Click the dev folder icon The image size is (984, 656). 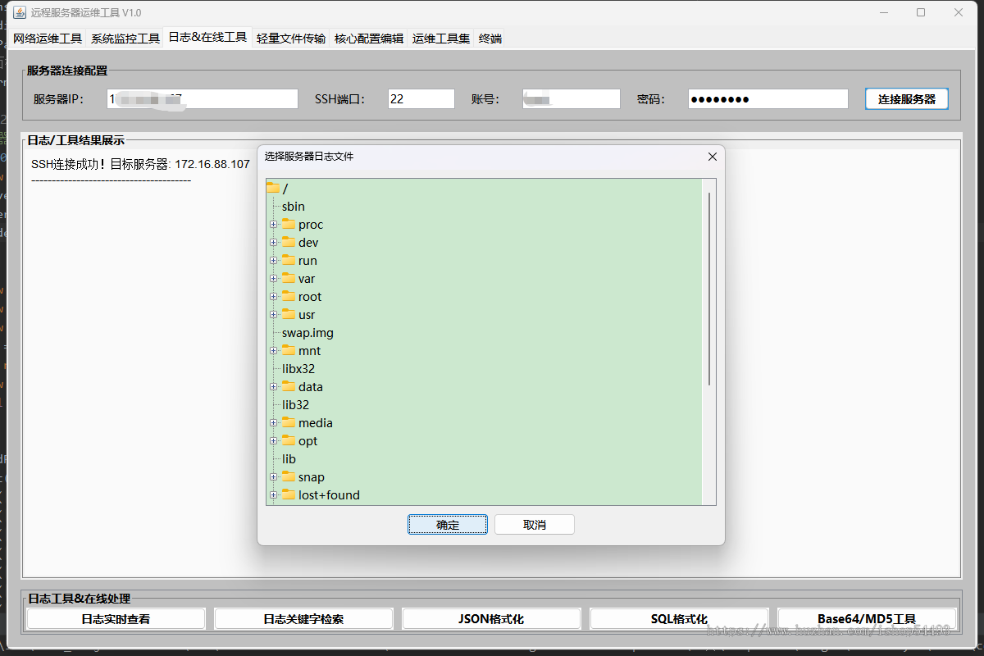(288, 242)
